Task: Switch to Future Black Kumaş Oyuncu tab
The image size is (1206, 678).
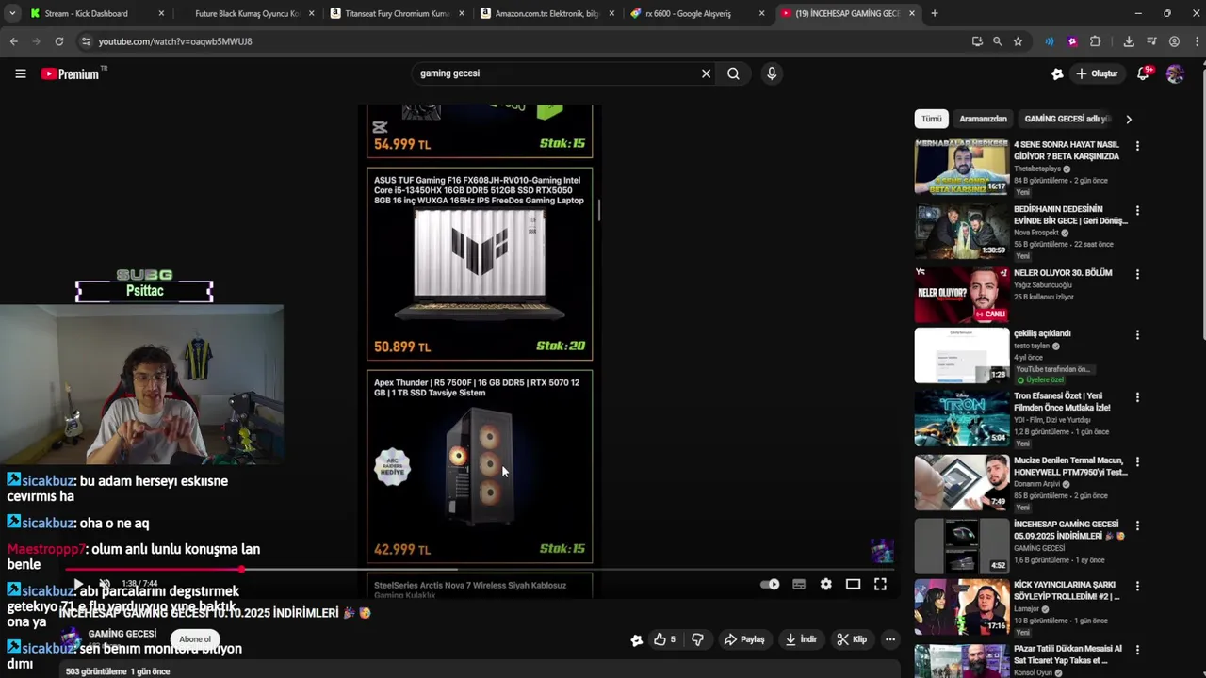Action: click(x=247, y=13)
